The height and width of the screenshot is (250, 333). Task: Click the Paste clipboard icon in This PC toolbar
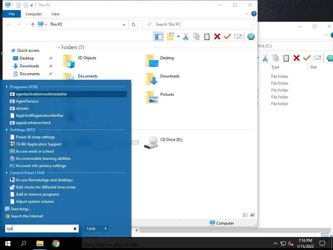pyautogui.click(x=207, y=36)
